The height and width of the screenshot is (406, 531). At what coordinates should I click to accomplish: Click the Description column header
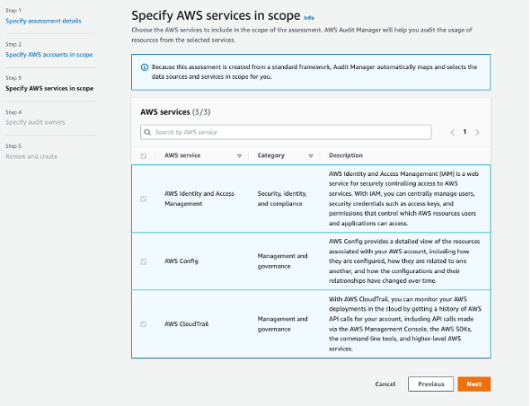(x=346, y=155)
